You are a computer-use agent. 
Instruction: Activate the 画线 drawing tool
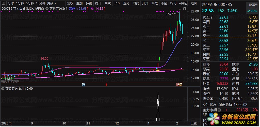pyautogui.click(x=108, y=3)
